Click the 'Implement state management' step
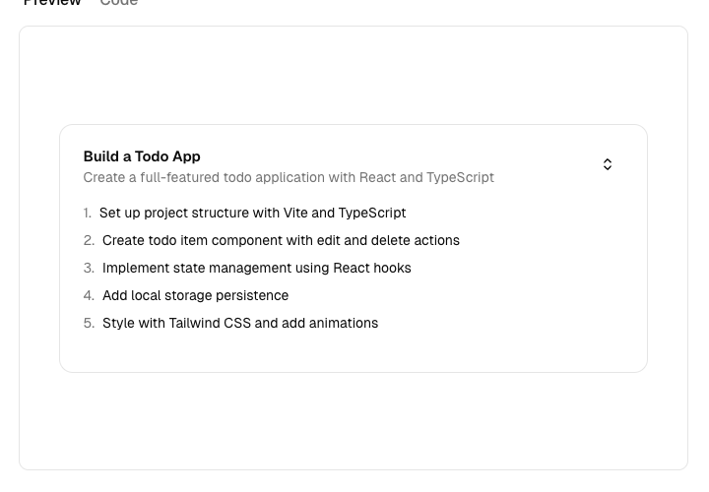The width and height of the screenshot is (709, 492). point(256,268)
